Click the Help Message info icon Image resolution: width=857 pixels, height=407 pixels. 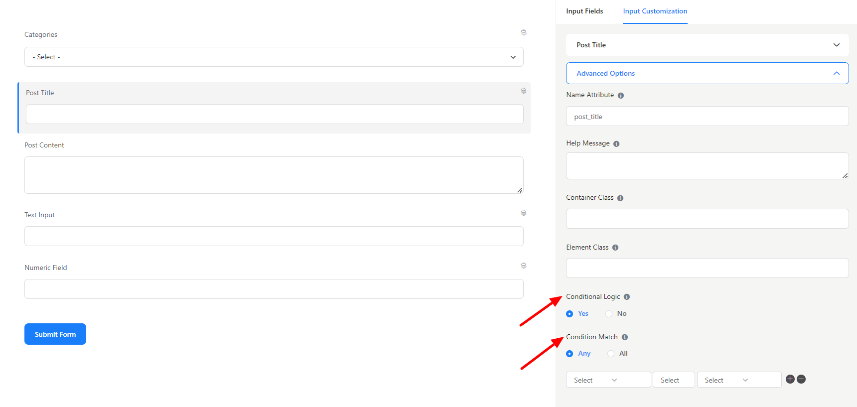616,144
